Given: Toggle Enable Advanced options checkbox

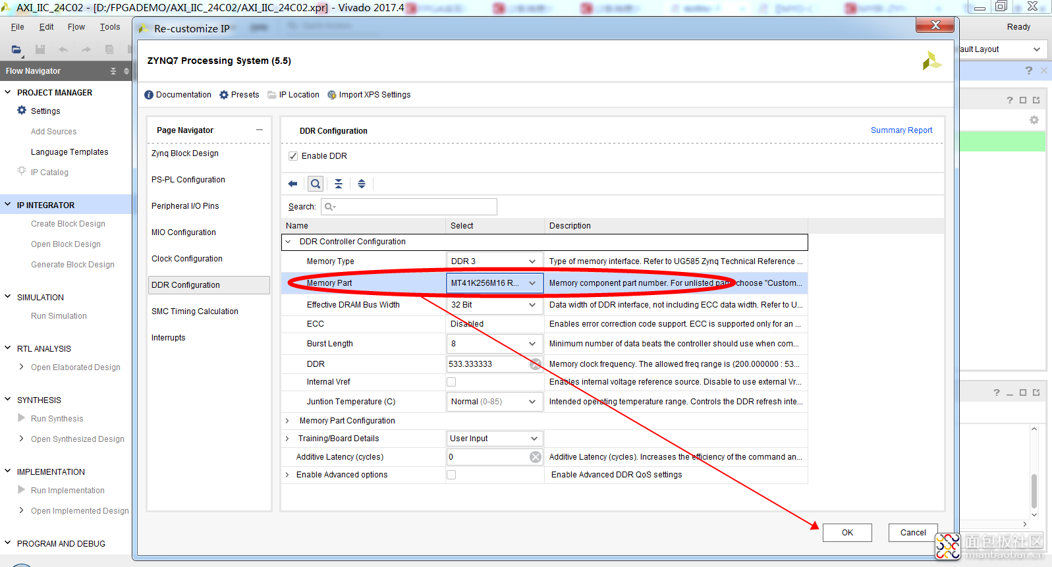Looking at the screenshot, I should tap(451, 475).
